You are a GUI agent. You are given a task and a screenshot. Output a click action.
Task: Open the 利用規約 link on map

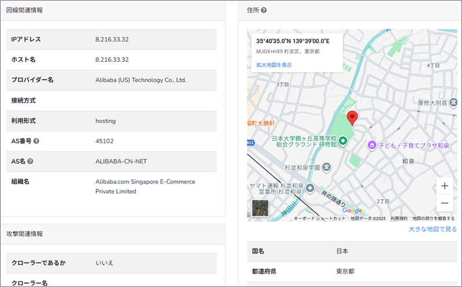click(399, 218)
